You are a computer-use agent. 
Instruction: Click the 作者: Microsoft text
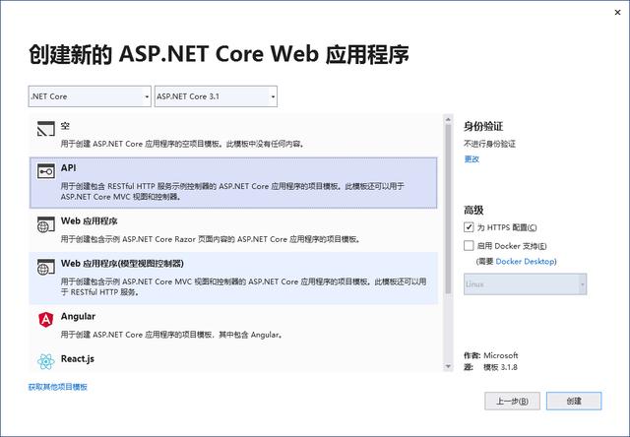pyautogui.click(x=490, y=355)
